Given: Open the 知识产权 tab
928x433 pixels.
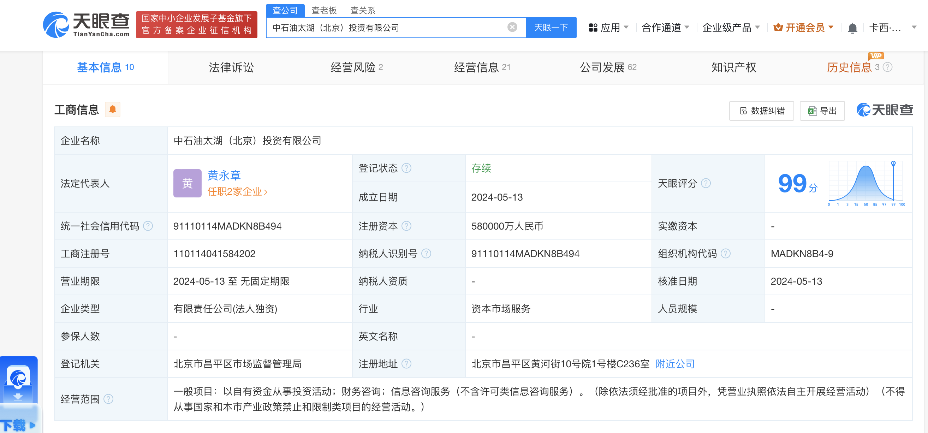Looking at the screenshot, I should click(734, 67).
